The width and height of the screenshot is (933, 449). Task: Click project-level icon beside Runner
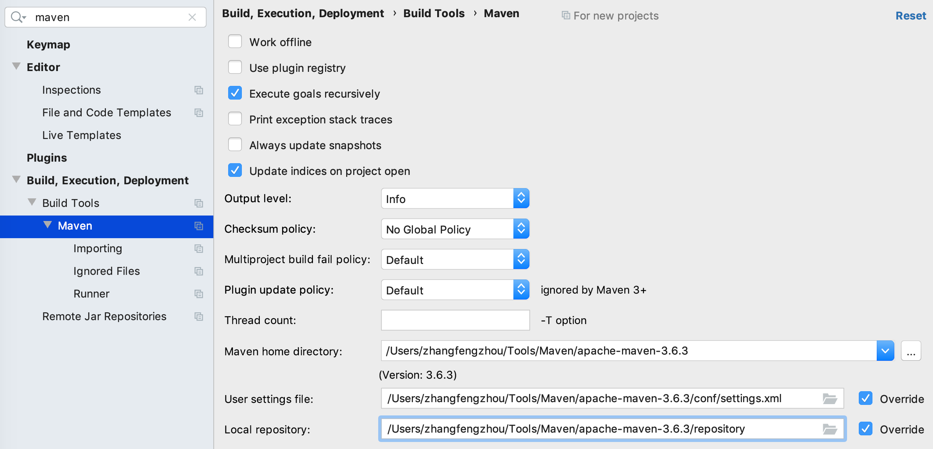point(198,294)
